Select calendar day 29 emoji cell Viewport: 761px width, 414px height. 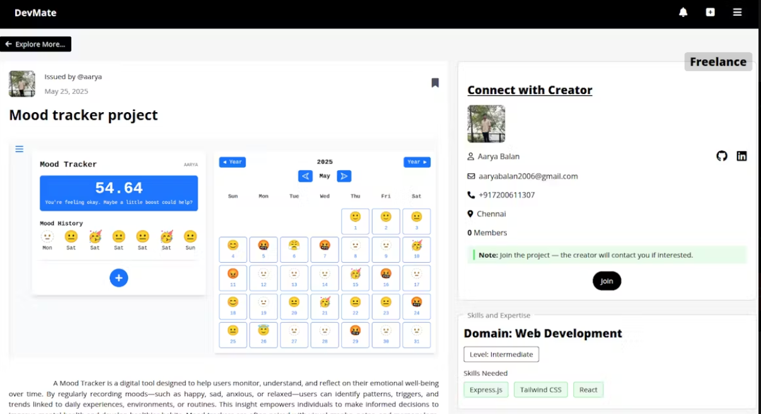tap(356, 335)
